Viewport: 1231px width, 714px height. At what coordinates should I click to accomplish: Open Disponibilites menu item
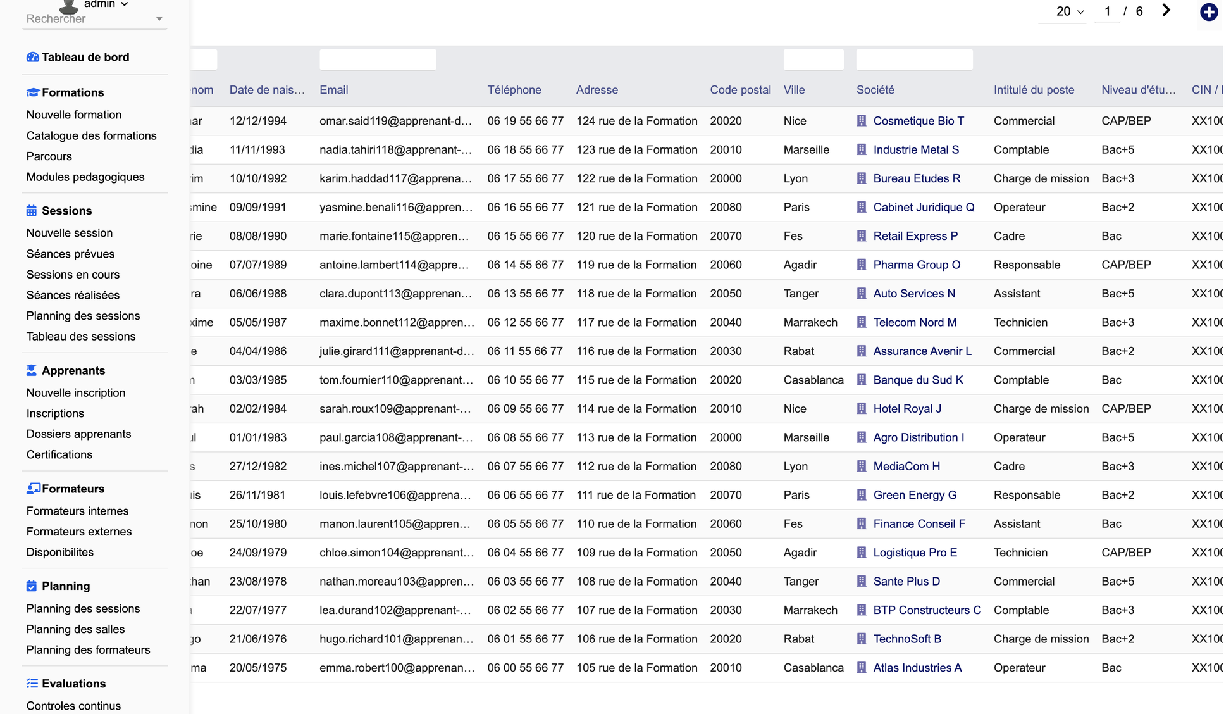coord(60,553)
